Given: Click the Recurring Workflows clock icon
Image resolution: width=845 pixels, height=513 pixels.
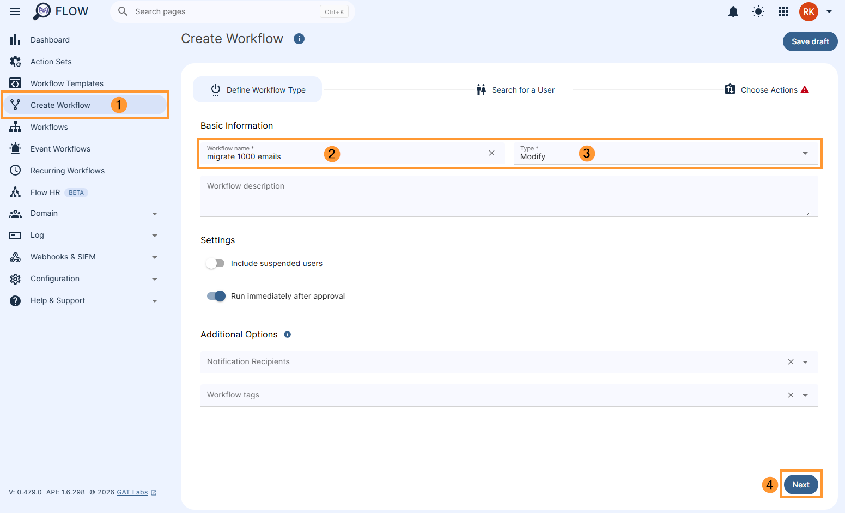Looking at the screenshot, I should point(15,170).
